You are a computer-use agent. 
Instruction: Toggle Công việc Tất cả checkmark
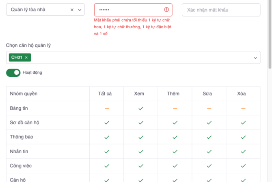tap(107, 166)
